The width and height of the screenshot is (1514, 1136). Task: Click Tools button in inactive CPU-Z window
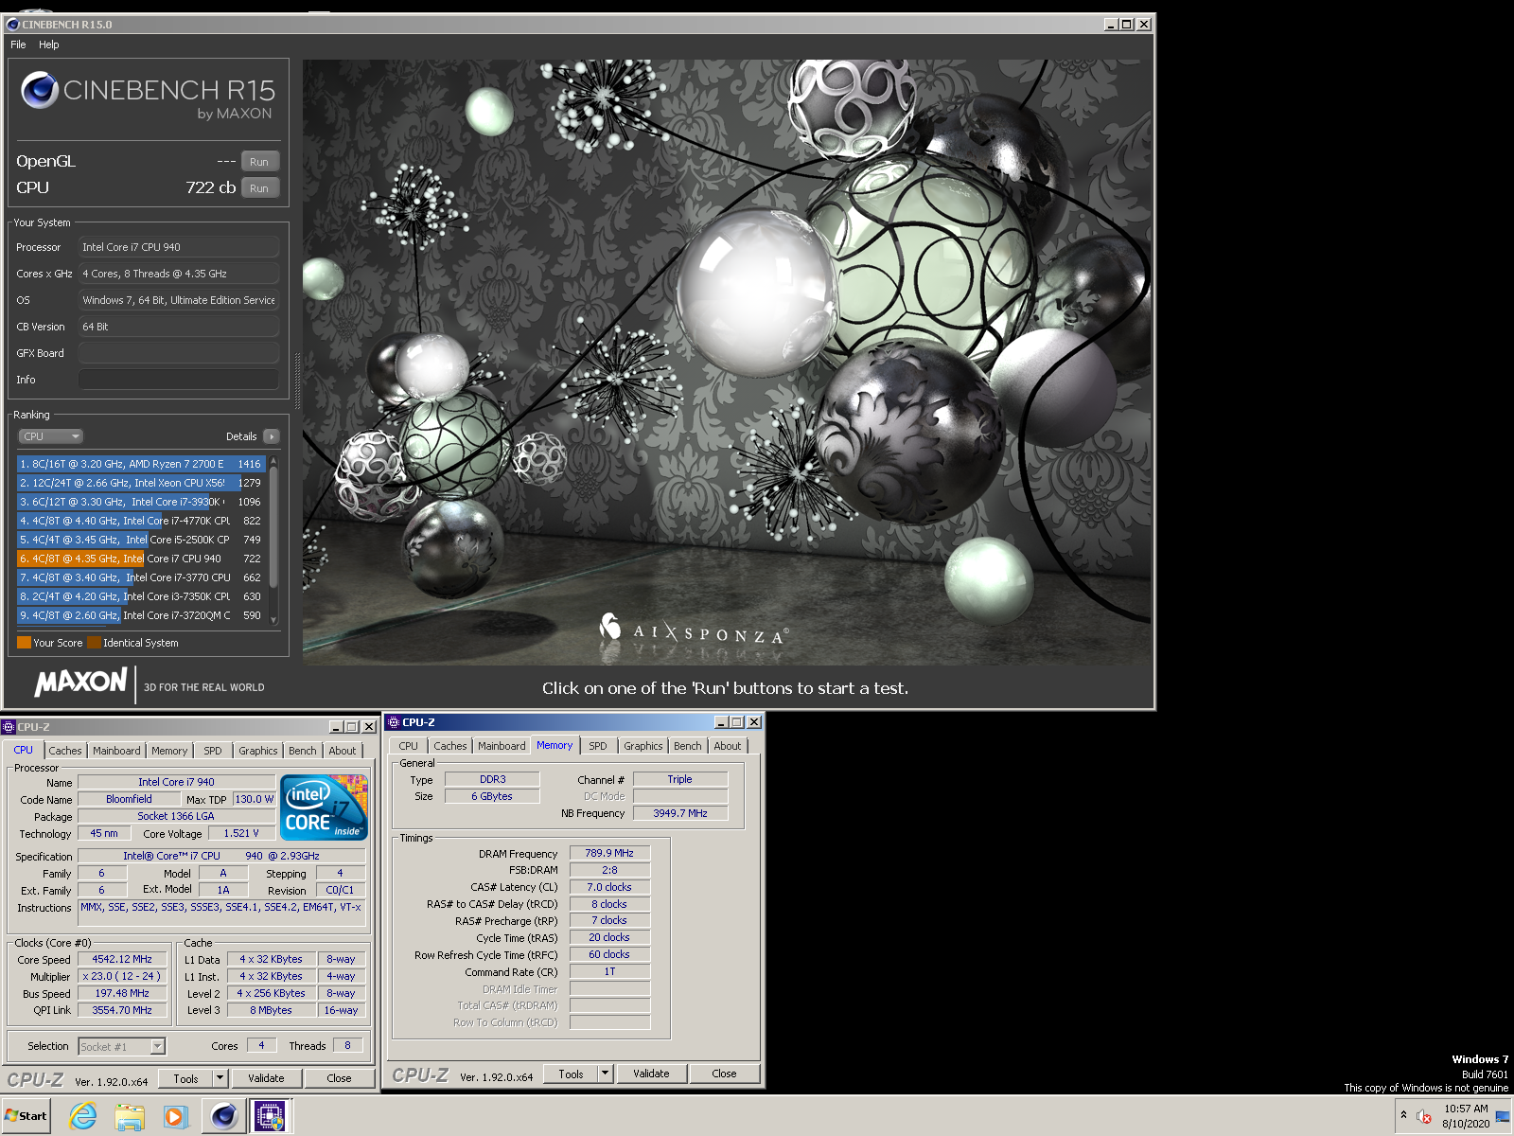click(186, 1078)
